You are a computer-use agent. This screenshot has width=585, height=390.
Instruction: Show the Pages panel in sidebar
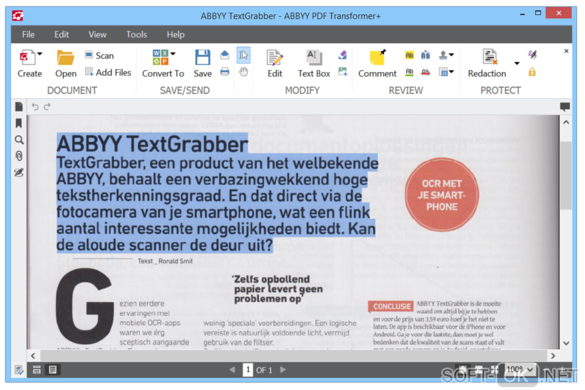coord(19,107)
